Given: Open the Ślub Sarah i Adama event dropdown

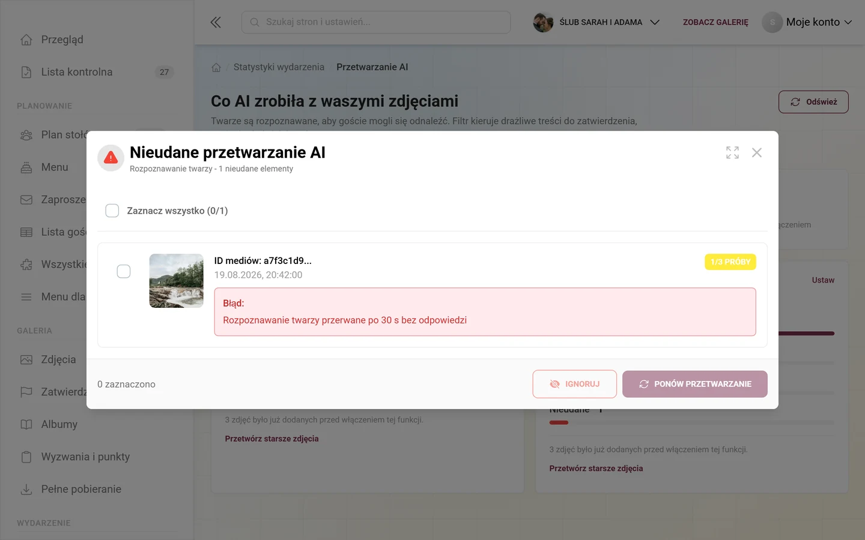Looking at the screenshot, I should (596, 22).
